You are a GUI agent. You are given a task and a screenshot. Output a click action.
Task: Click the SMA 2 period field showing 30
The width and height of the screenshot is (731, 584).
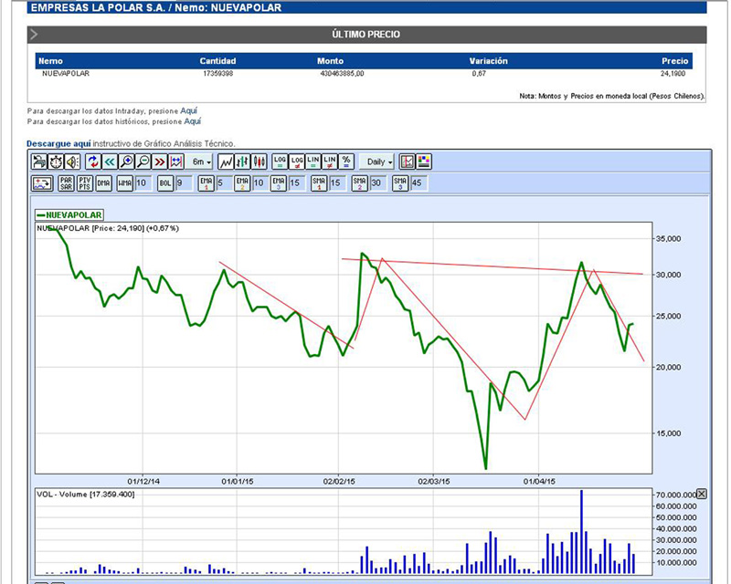378,183
